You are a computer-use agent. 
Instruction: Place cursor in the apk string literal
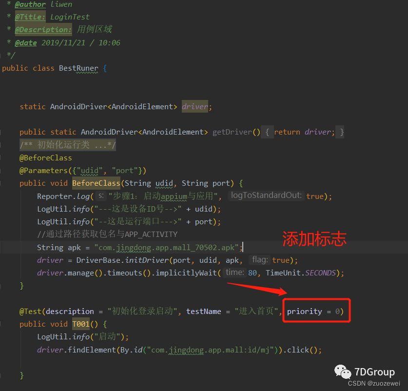pos(167,248)
